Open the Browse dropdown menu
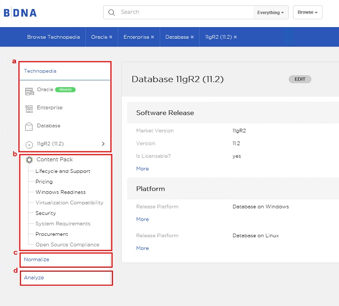The width and height of the screenshot is (339, 306). pos(308,12)
